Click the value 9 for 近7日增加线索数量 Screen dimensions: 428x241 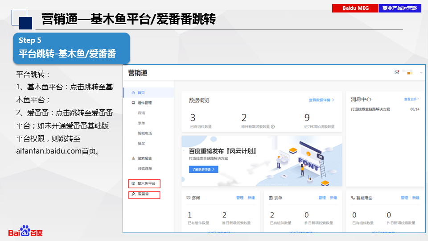[x=307, y=118]
